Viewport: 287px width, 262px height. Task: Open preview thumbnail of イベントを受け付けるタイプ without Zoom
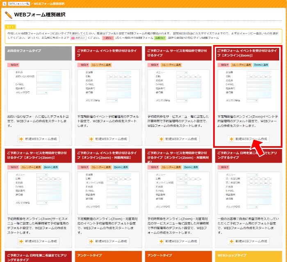coord(109,90)
